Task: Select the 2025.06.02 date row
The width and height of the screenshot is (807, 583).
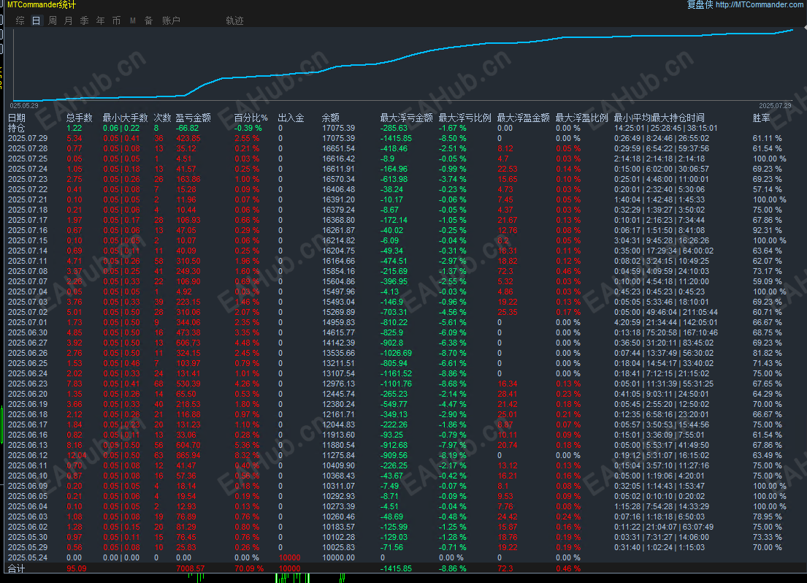Action: [x=28, y=527]
